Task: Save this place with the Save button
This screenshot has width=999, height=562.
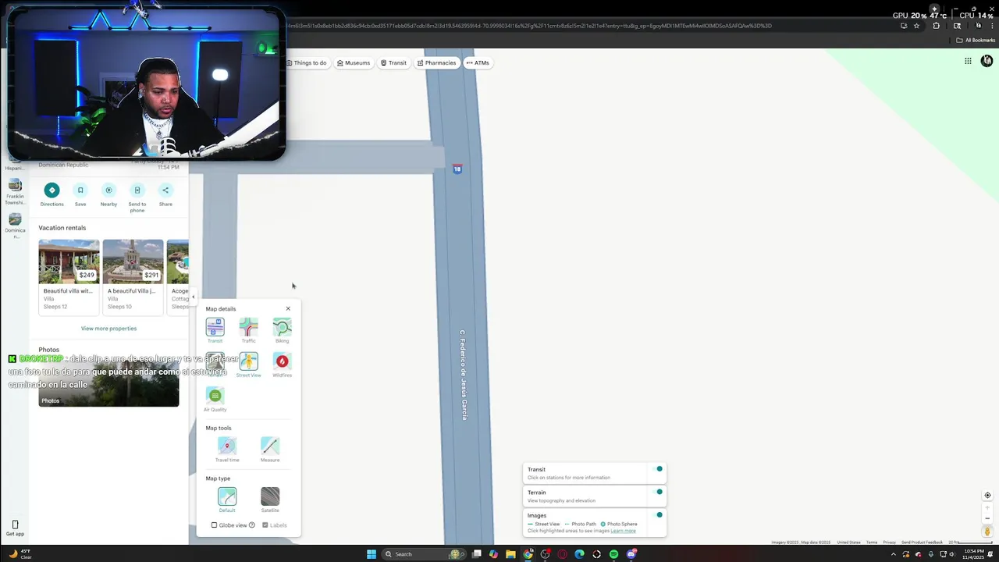Action: [x=80, y=194]
